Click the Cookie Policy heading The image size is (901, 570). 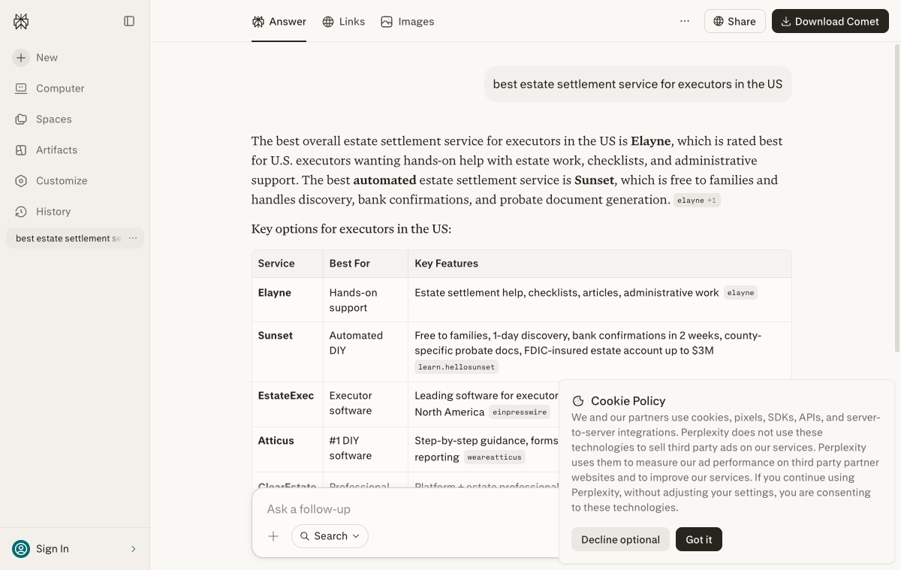[x=628, y=401]
